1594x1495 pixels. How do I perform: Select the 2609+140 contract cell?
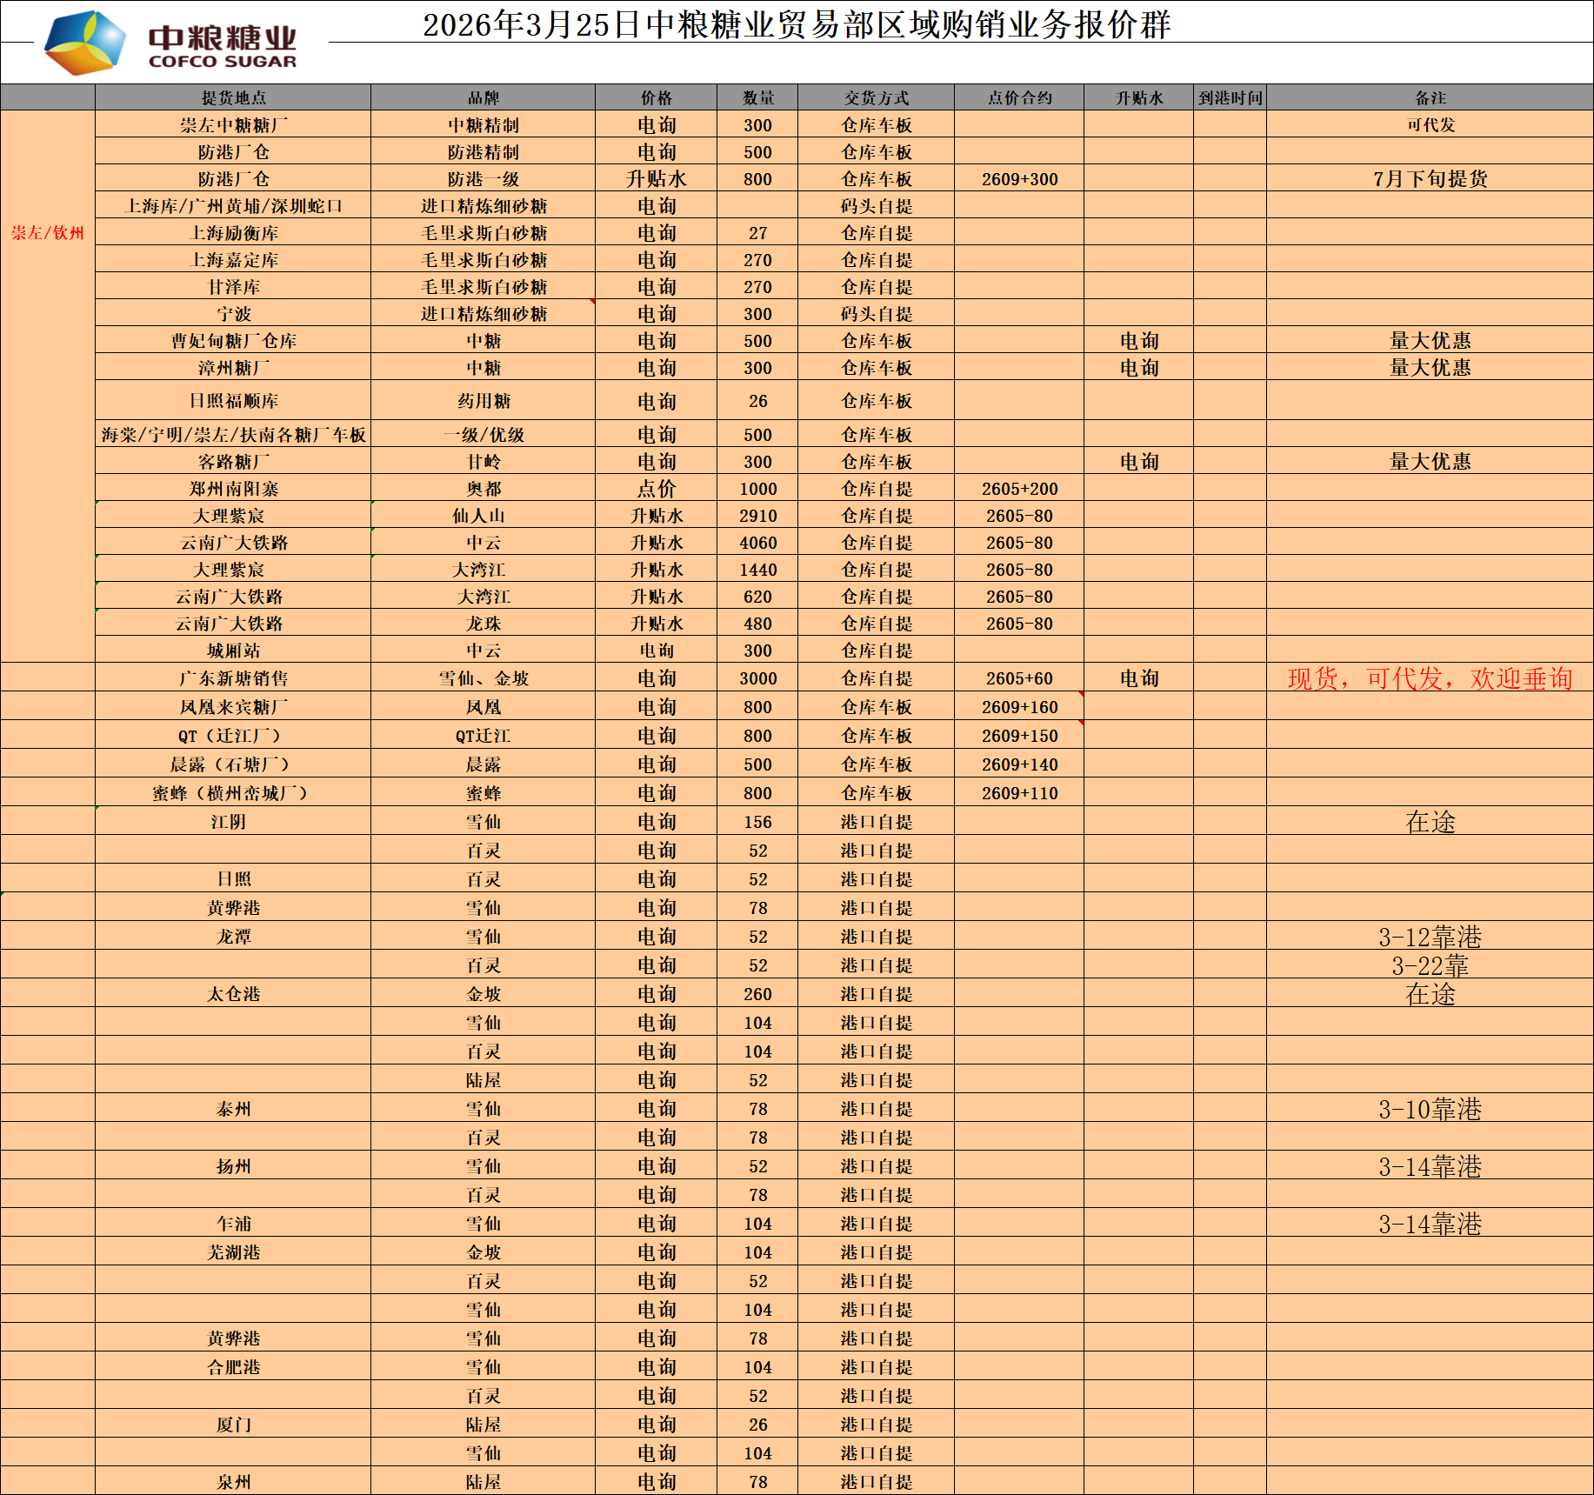click(1019, 764)
